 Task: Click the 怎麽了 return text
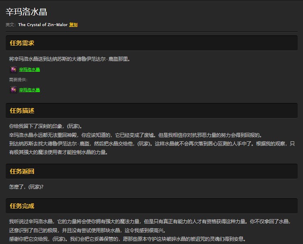[x=26, y=187]
